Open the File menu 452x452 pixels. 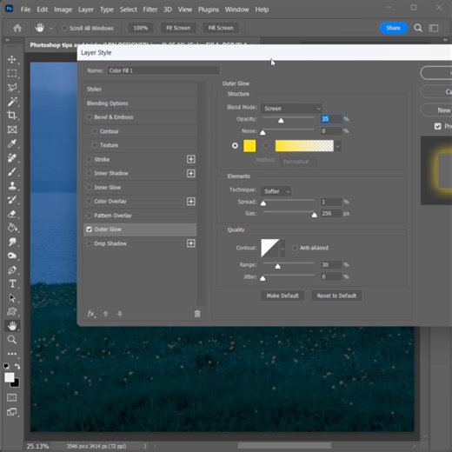25,10
